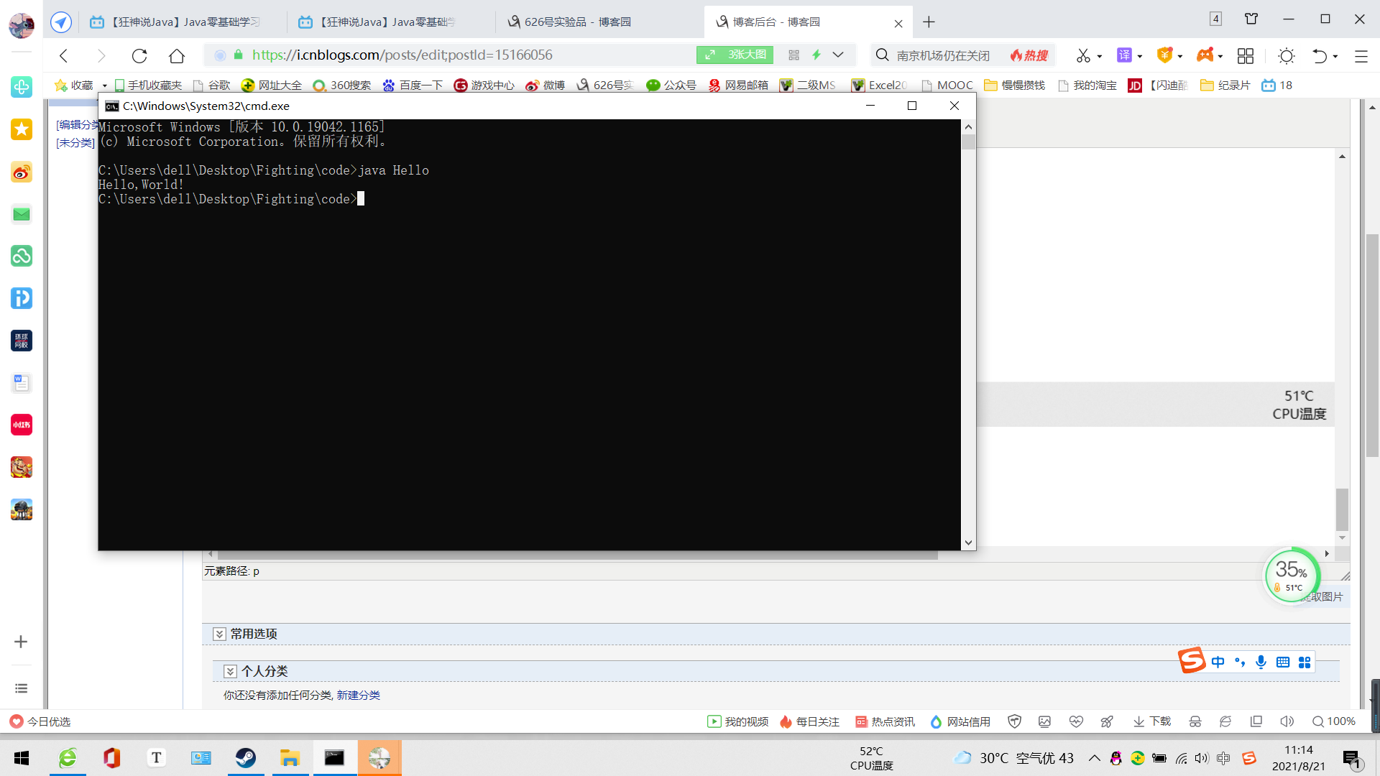
Task: Collapse the 常用选项 section
Action: coord(219,634)
